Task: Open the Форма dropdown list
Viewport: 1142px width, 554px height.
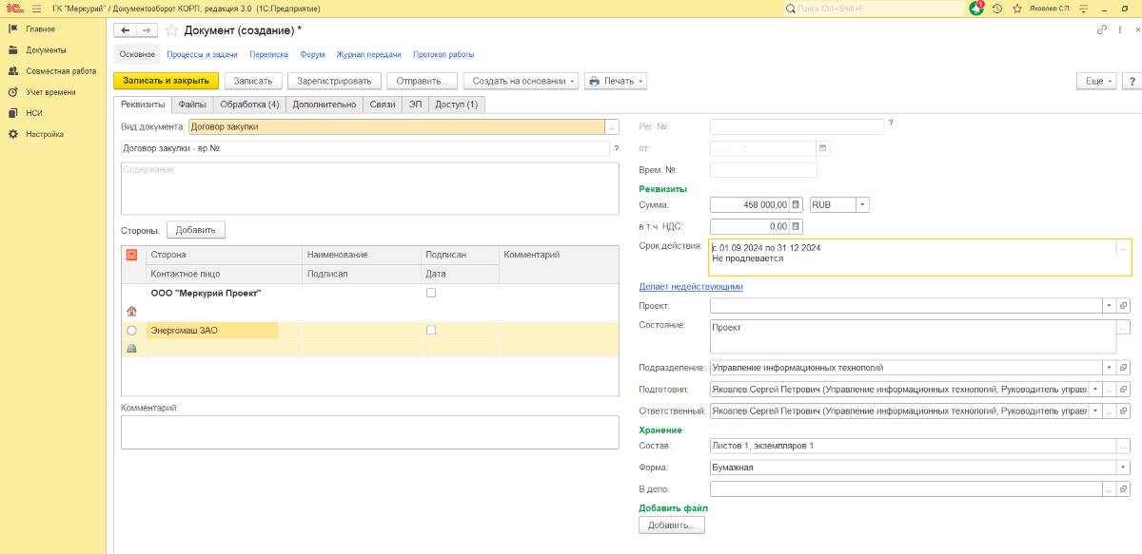Action: tap(1123, 468)
